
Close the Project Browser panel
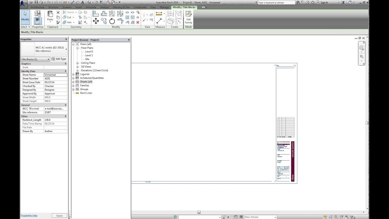129,40
